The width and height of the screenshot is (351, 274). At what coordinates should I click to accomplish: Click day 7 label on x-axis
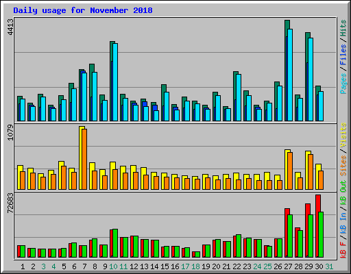click(x=84, y=266)
